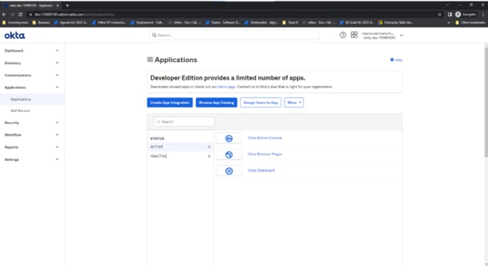Reload the page with refresh icon

(x=21, y=14)
